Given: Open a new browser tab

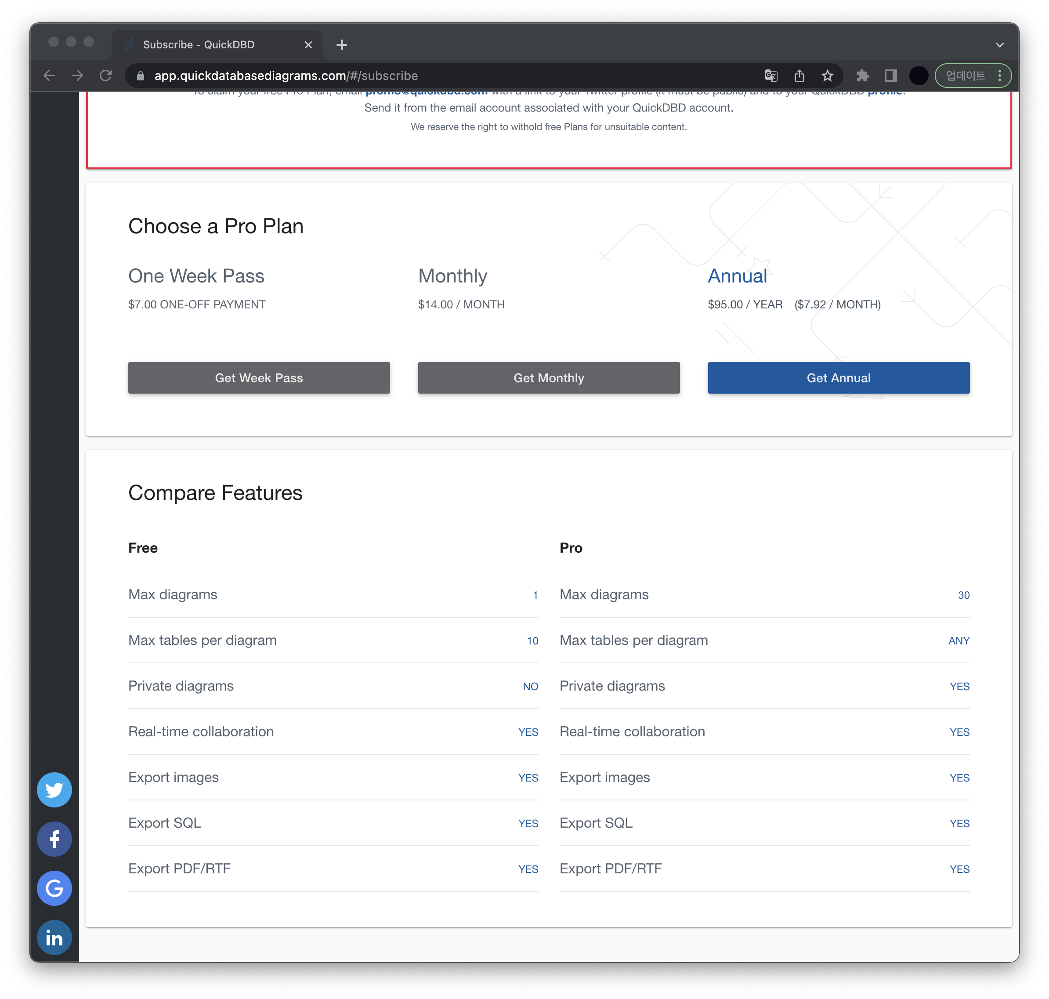Looking at the screenshot, I should point(342,45).
